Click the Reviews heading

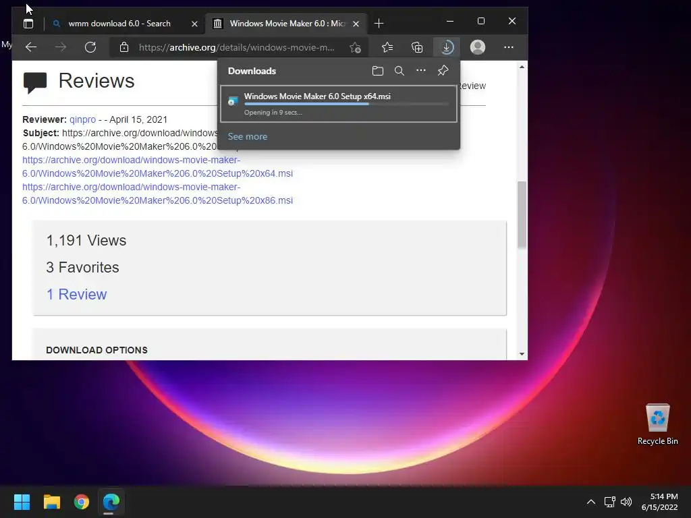96,81
